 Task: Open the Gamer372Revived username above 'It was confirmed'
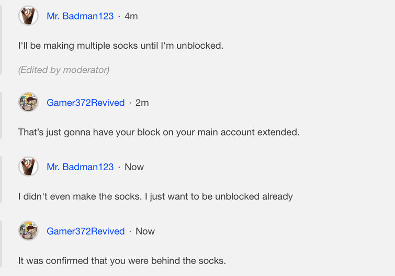(86, 231)
